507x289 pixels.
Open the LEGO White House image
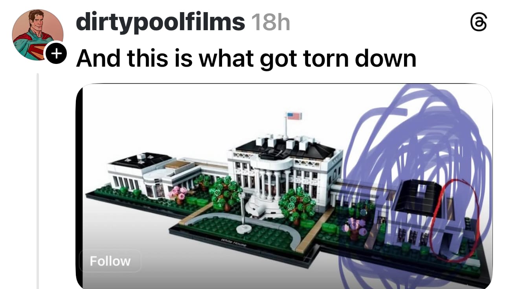tap(284, 186)
